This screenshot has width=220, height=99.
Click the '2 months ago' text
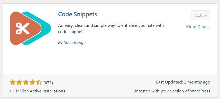[197, 82]
